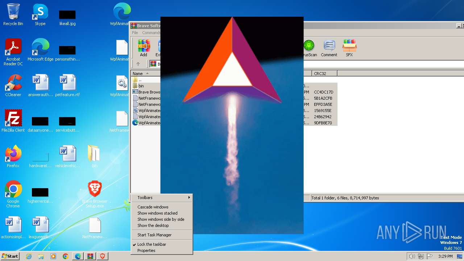Image resolution: width=464 pixels, height=261 pixels.
Task: Select vehiclevehic... document on desktop
Action: (67, 157)
